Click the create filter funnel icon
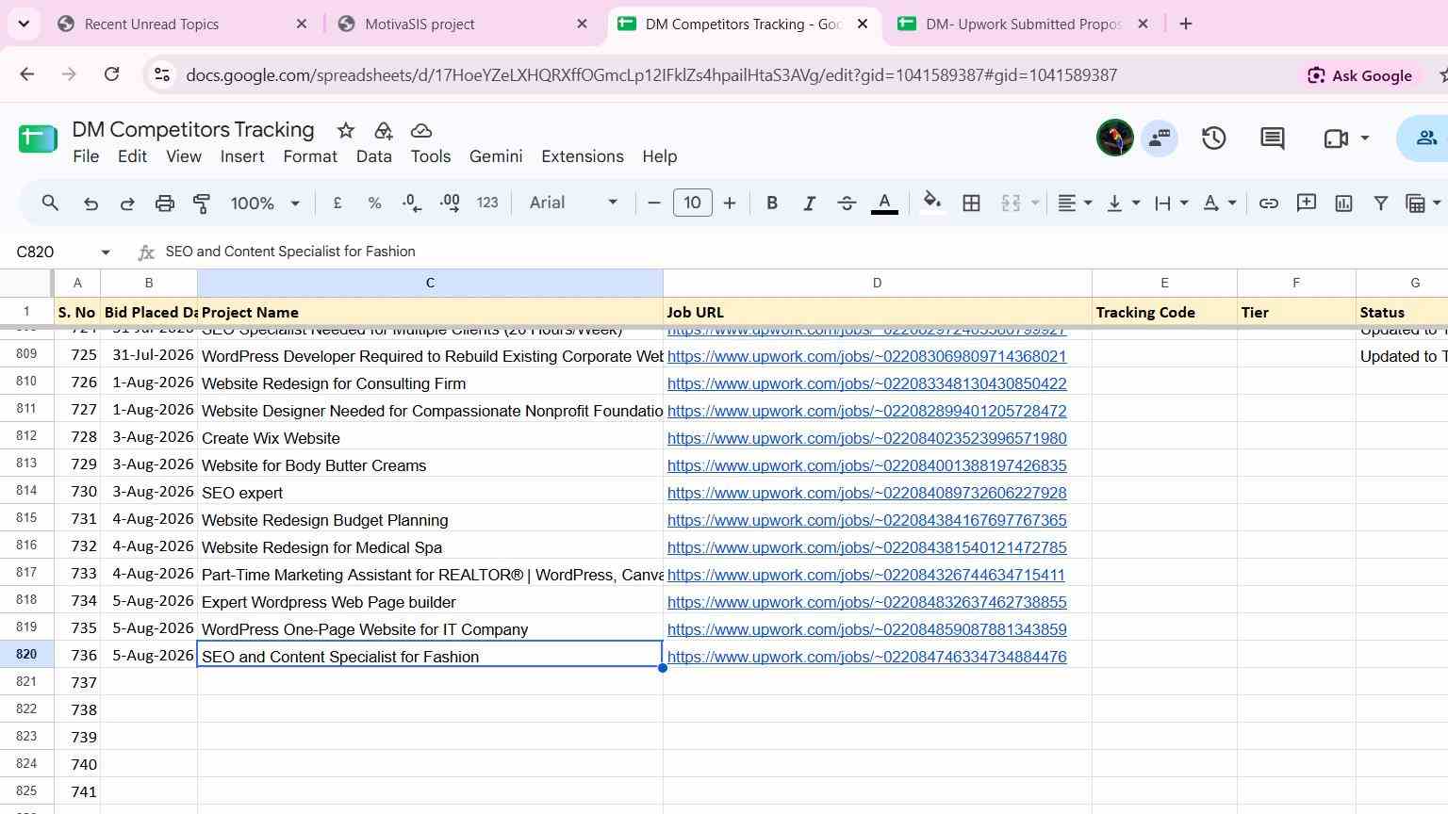 (x=1380, y=203)
